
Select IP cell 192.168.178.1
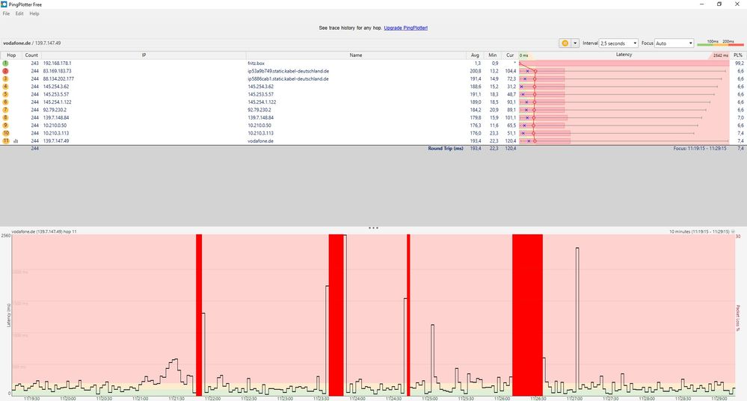(x=57, y=63)
